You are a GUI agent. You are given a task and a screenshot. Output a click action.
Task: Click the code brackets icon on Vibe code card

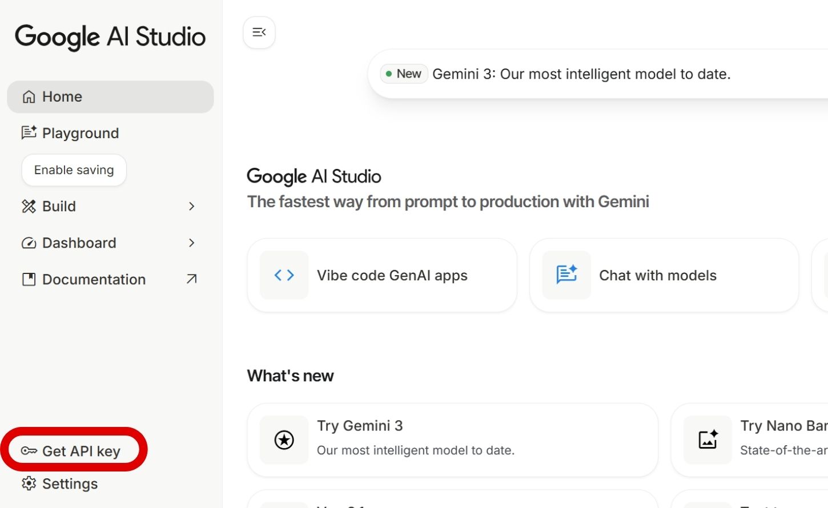(x=284, y=275)
